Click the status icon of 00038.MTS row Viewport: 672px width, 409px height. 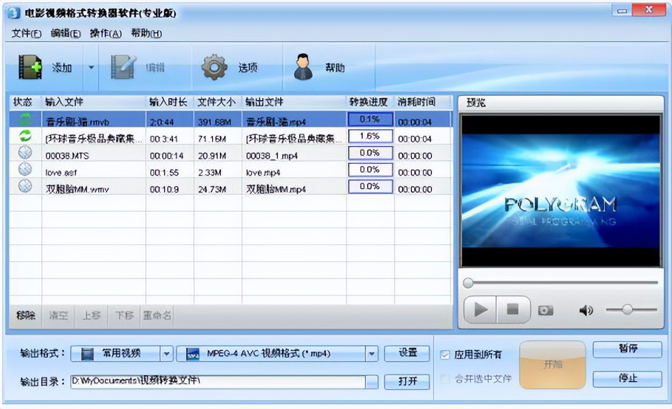(25, 153)
